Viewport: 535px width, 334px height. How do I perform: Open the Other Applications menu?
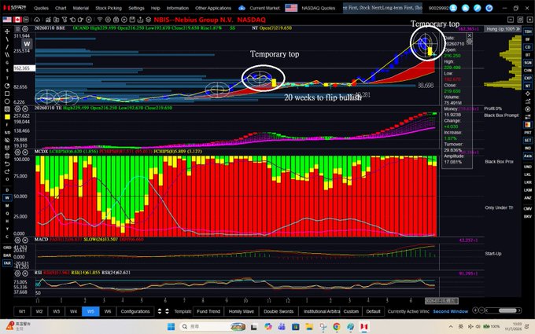pos(213,8)
